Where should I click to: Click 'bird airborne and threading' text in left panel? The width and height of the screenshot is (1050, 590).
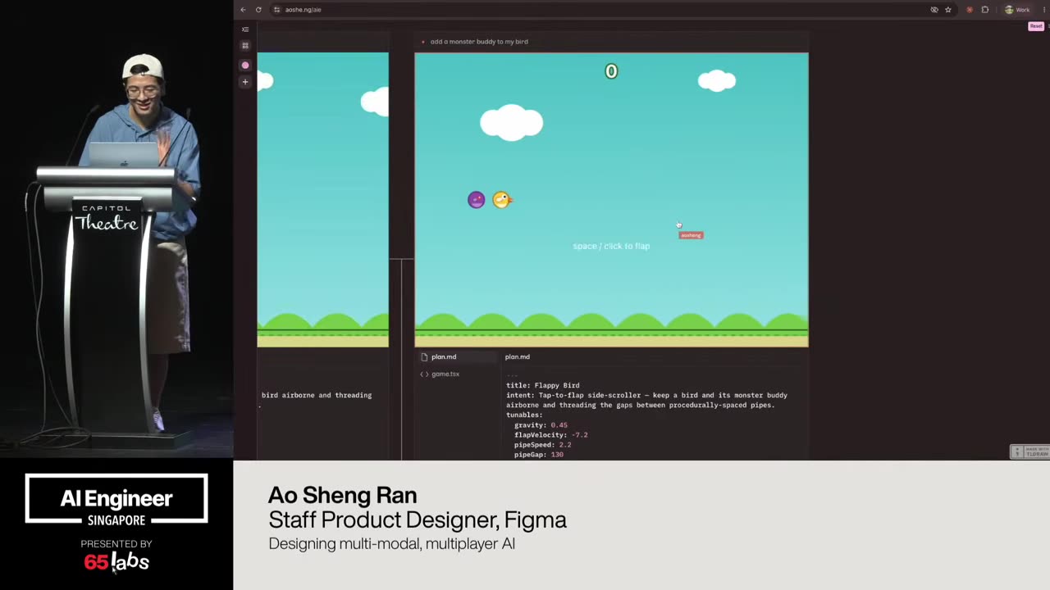tap(317, 395)
